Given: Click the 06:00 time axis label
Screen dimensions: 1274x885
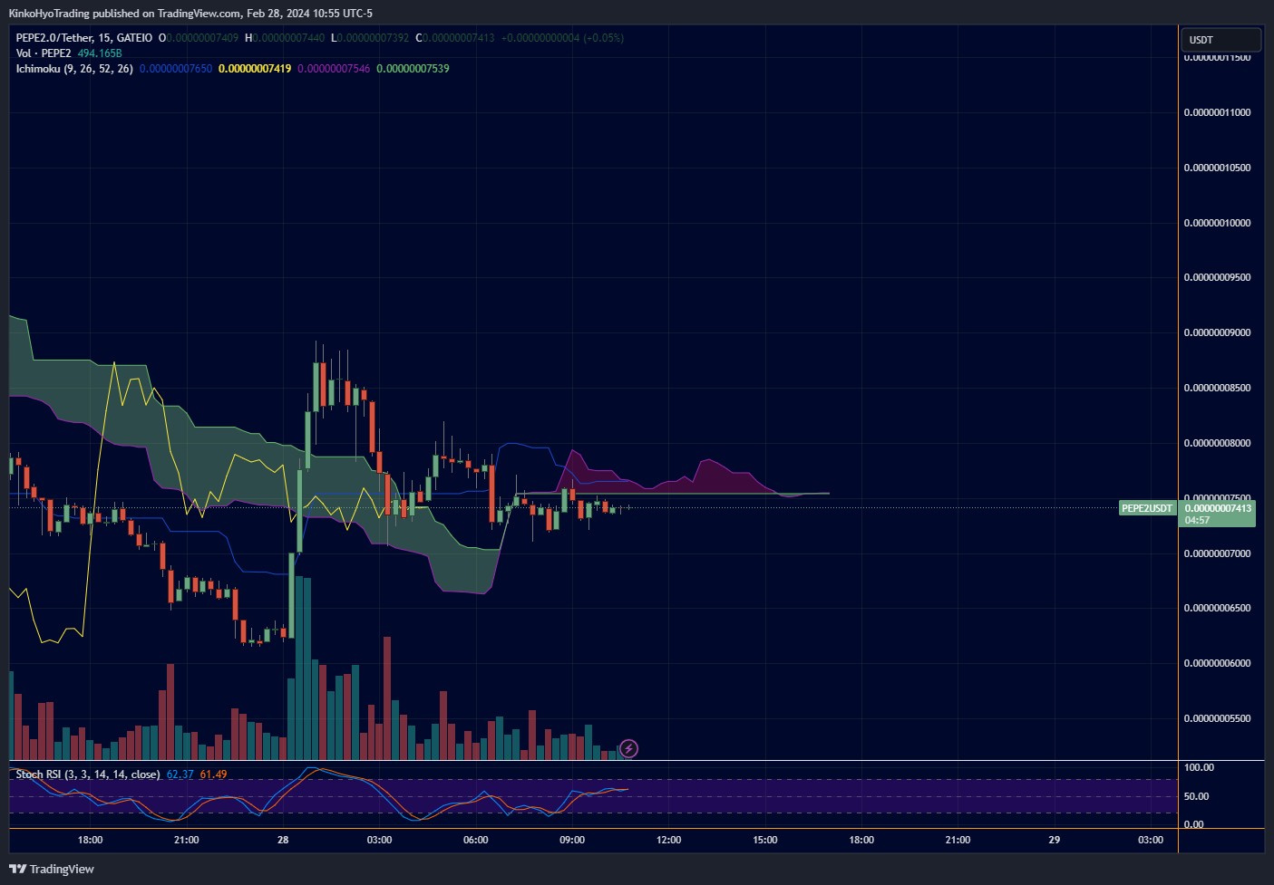Looking at the screenshot, I should point(476,840).
